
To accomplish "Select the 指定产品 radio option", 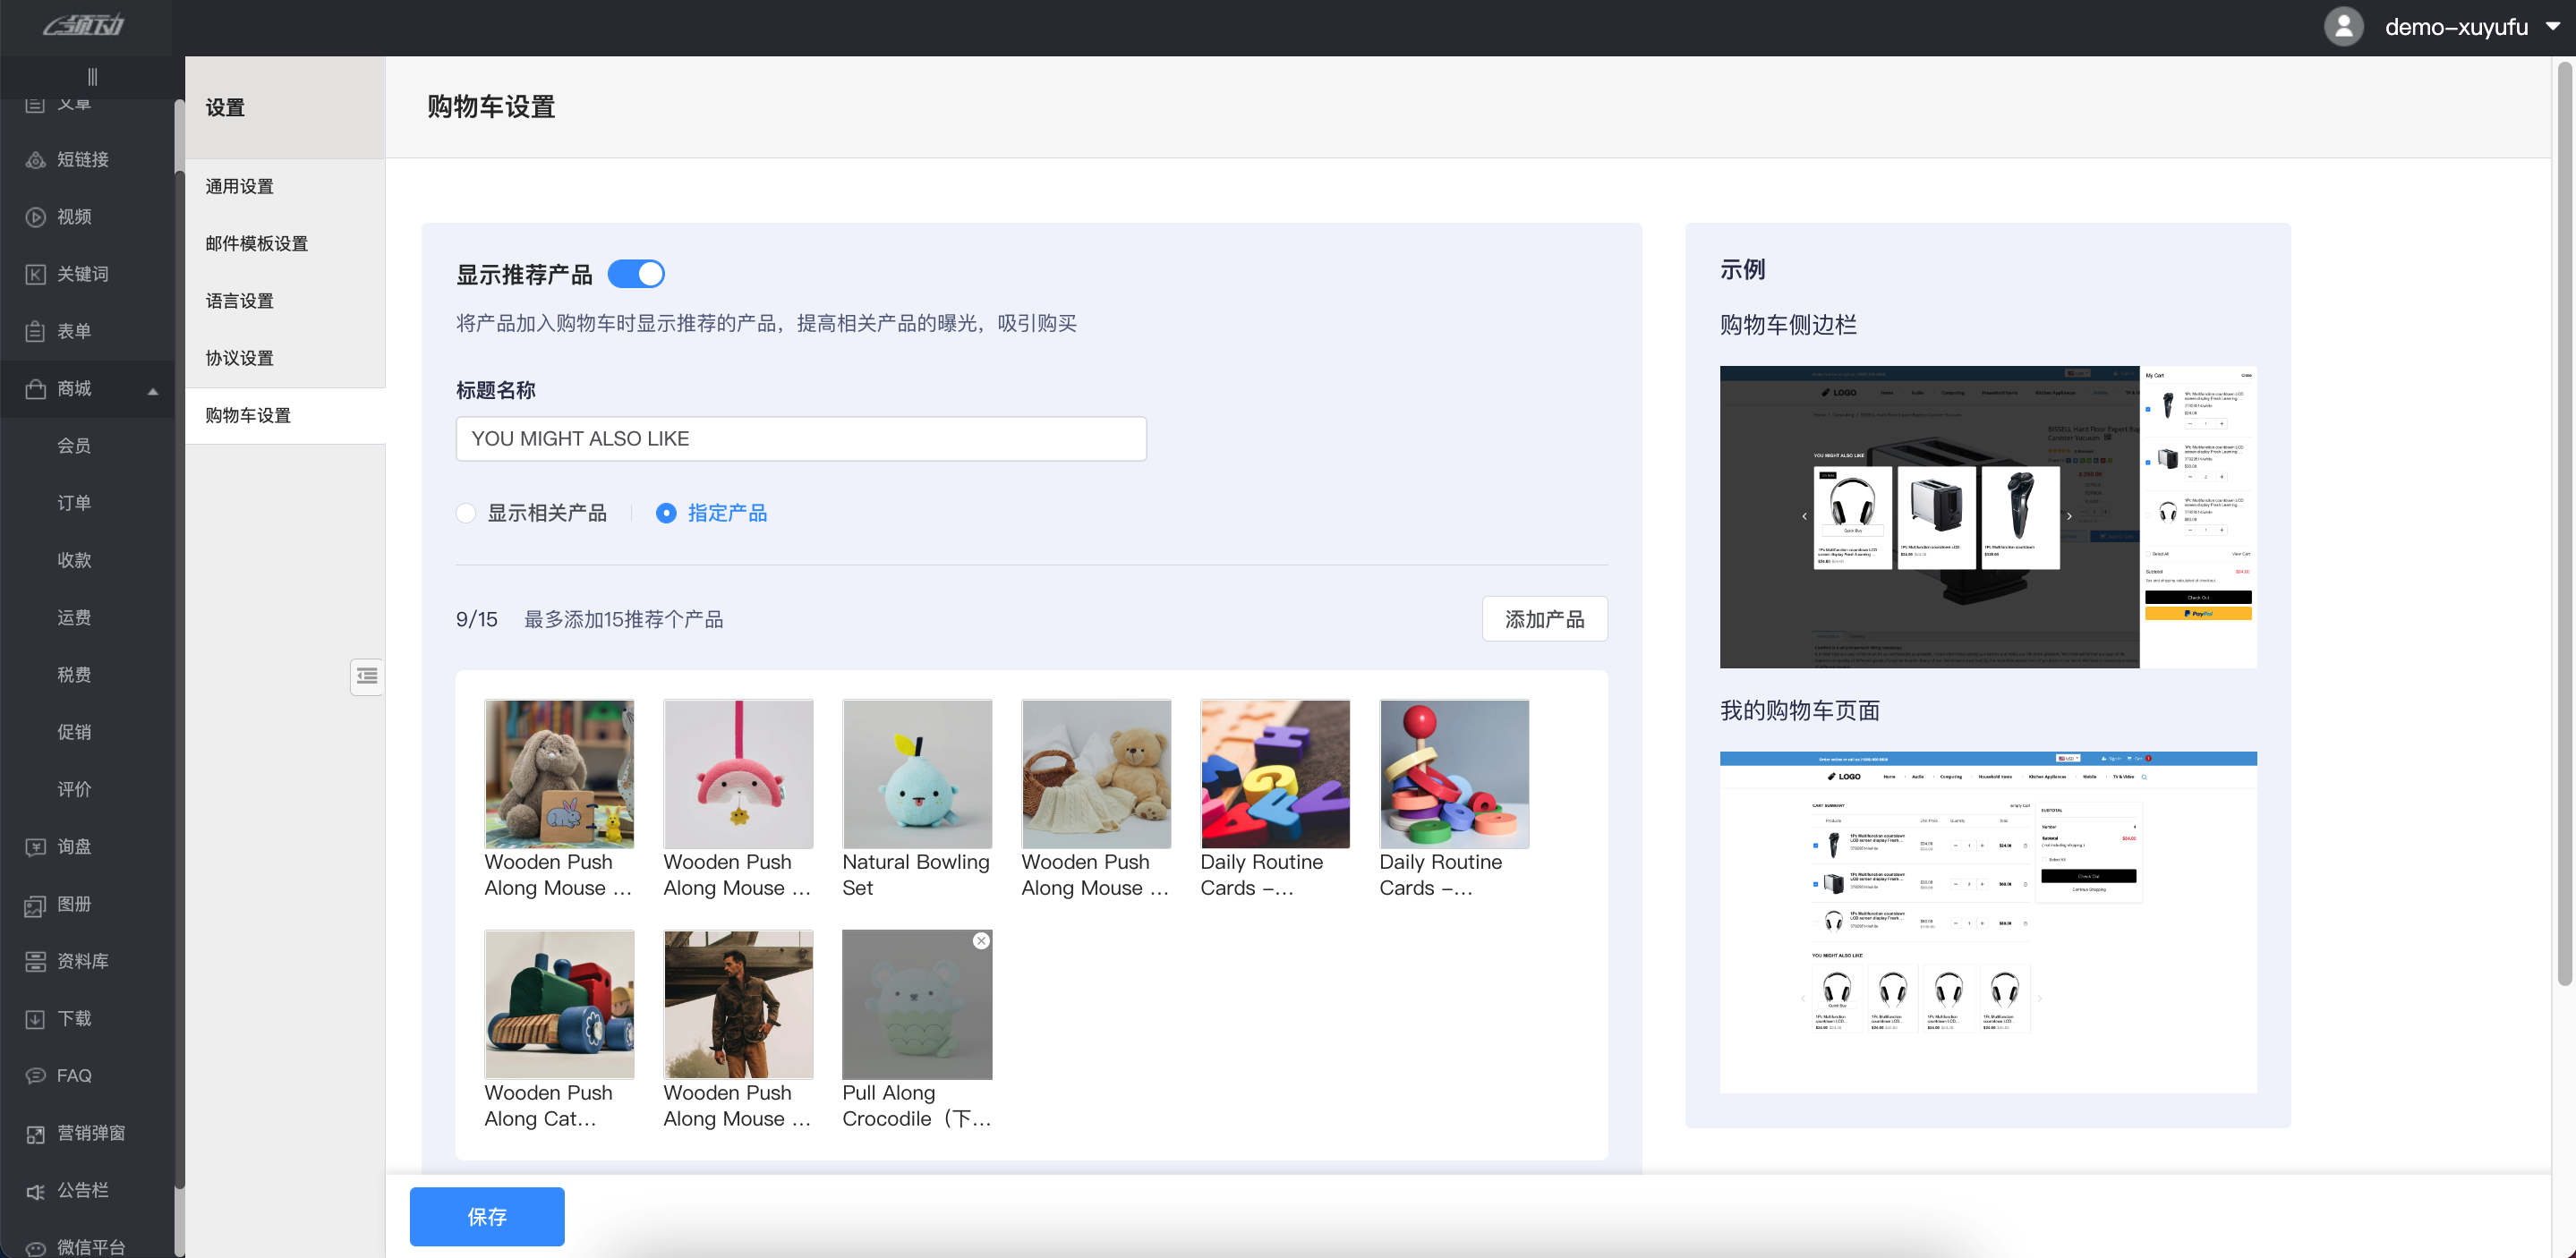I will pos(666,513).
